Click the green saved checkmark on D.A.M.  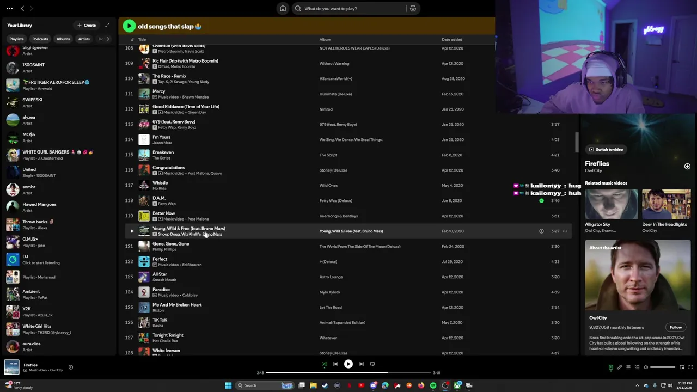coord(541,200)
